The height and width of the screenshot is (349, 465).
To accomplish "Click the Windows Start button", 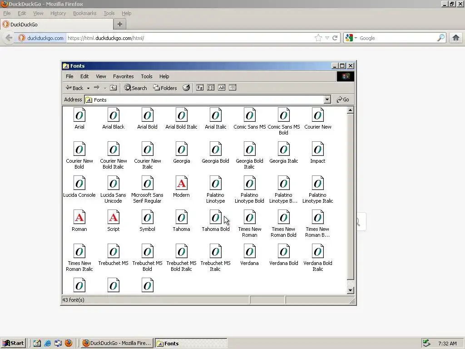I will [13, 343].
